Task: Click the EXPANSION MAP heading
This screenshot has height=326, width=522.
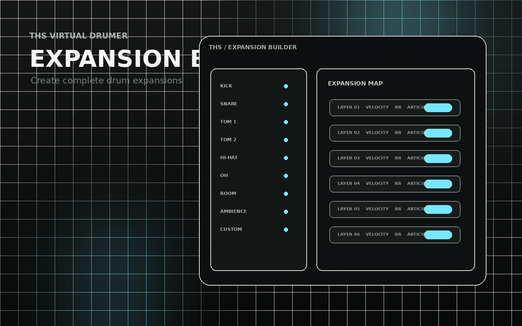Action: point(355,83)
